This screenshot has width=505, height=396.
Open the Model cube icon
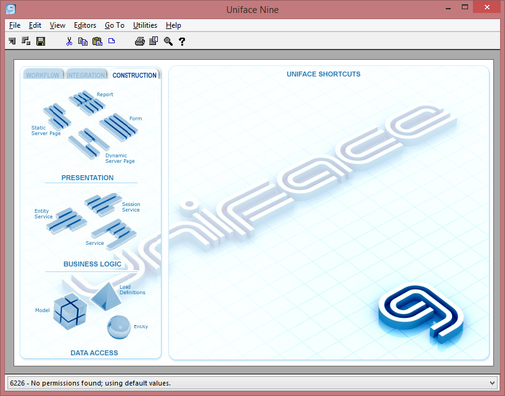(70, 311)
